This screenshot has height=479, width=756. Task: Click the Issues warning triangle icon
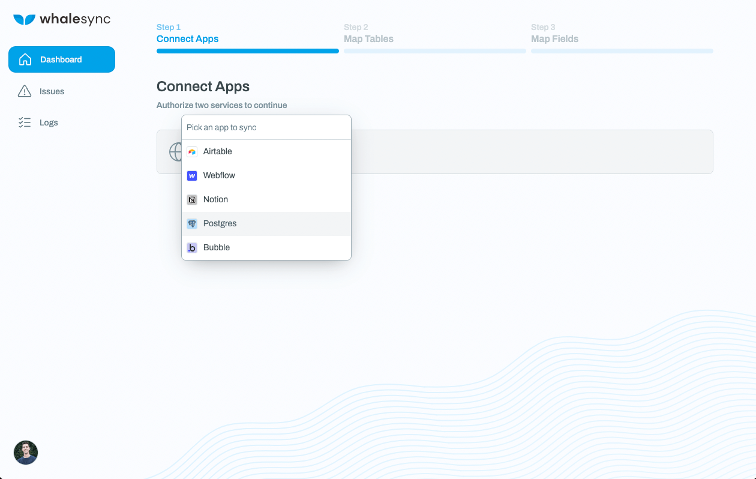25,91
